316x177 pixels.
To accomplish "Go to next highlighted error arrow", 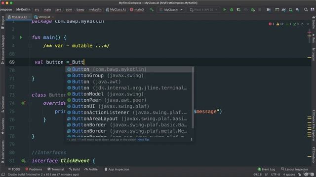I will tap(308, 24).
